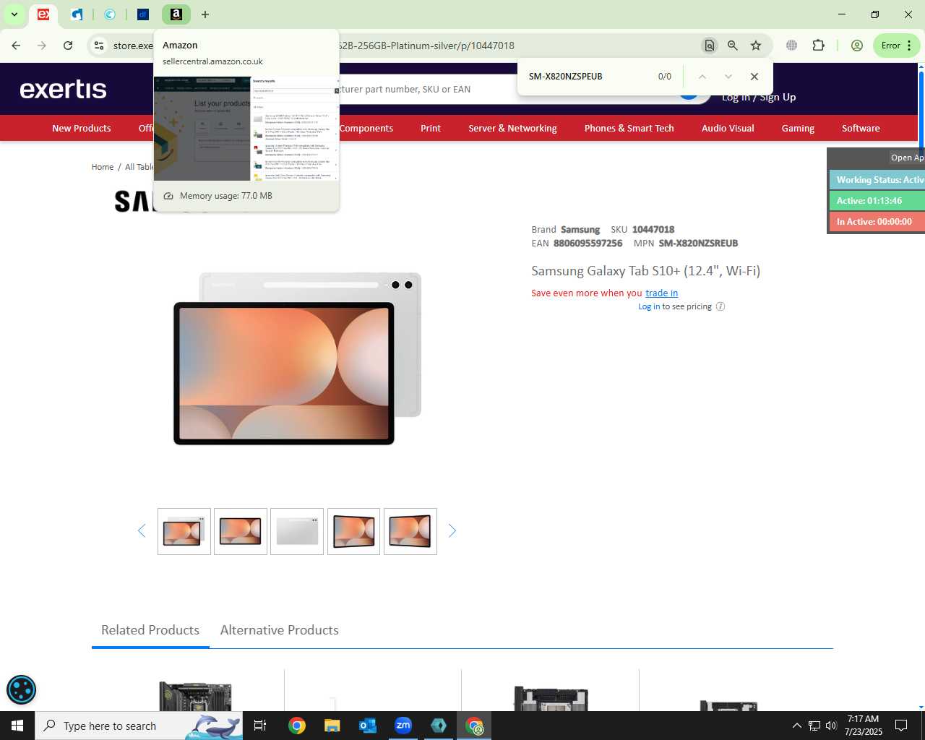Switch to Related Products tab
Viewport: 925px width, 740px height.
150,630
